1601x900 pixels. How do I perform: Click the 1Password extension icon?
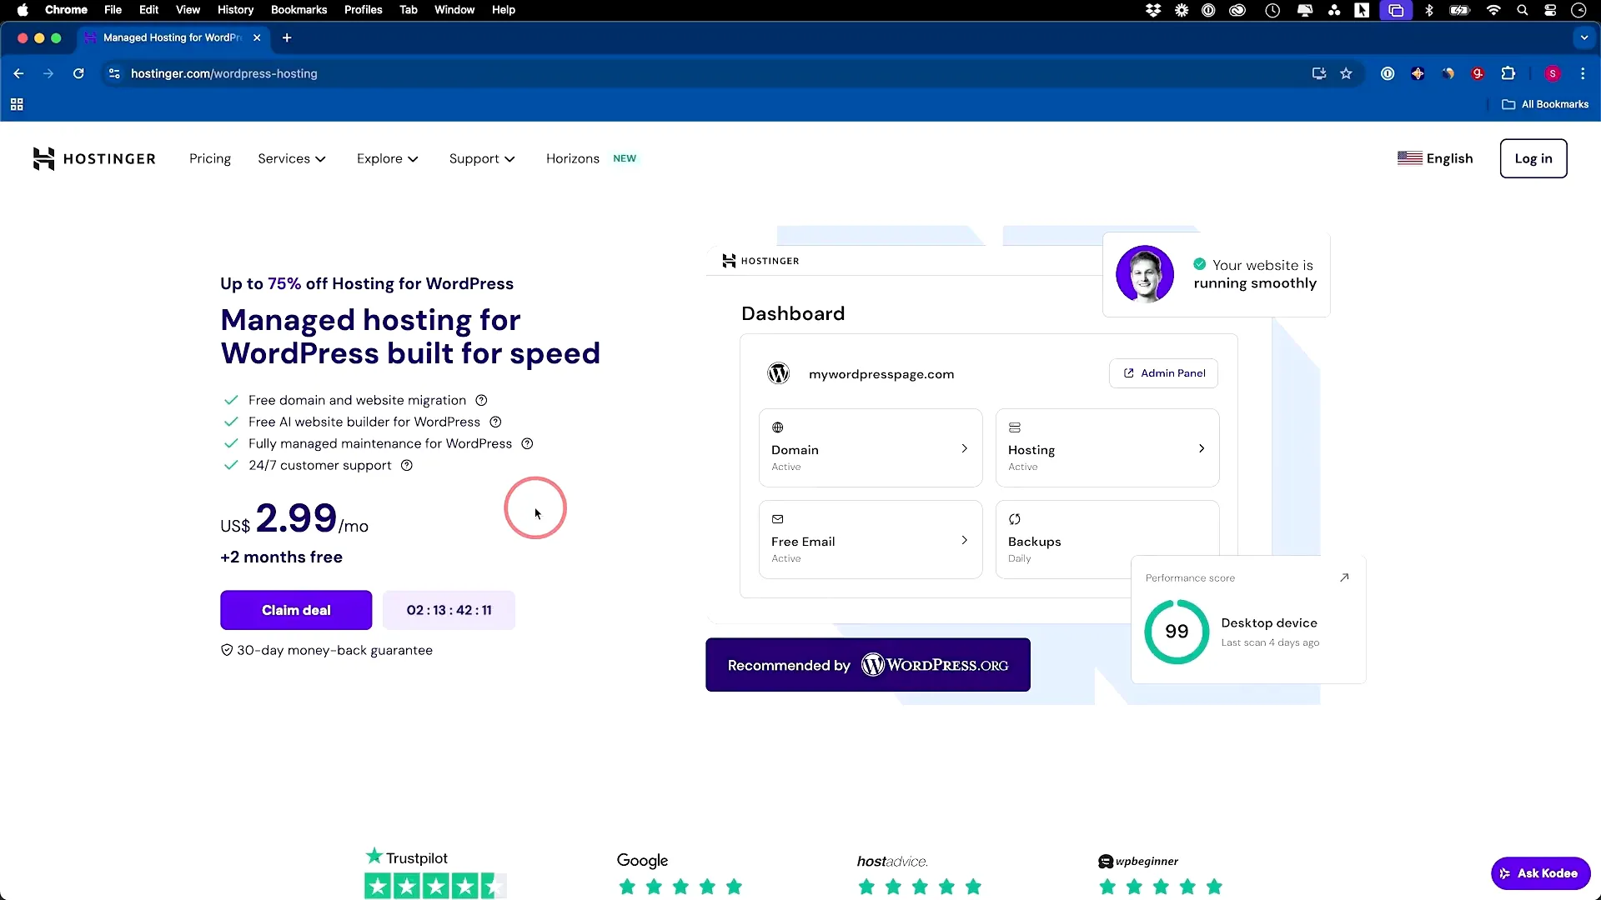click(x=1388, y=73)
